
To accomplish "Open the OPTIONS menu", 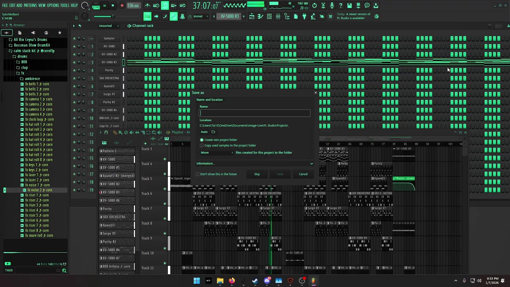I will pyautogui.click(x=53, y=6).
